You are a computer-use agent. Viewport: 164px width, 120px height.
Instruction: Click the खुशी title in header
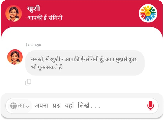[x=34, y=9]
